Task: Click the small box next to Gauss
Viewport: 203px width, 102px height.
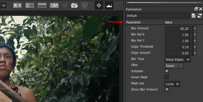Action: pos(181,66)
